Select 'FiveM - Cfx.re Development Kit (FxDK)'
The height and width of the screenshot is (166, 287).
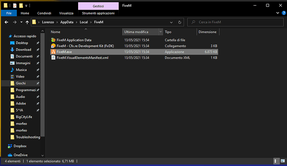pyautogui.click(x=85, y=46)
